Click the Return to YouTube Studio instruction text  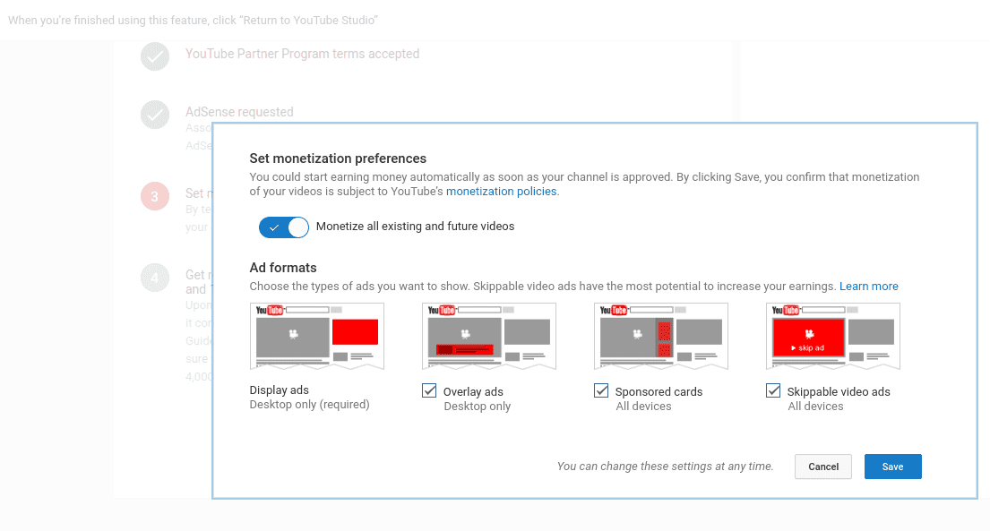(x=193, y=20)
